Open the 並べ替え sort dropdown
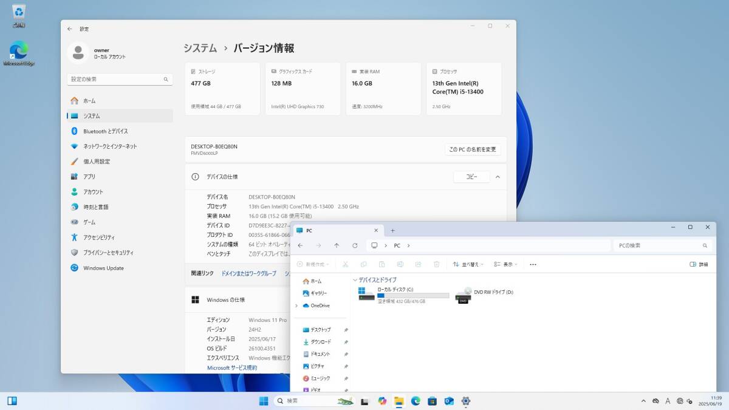The image size is (729, 410). (x=469, y=264)
